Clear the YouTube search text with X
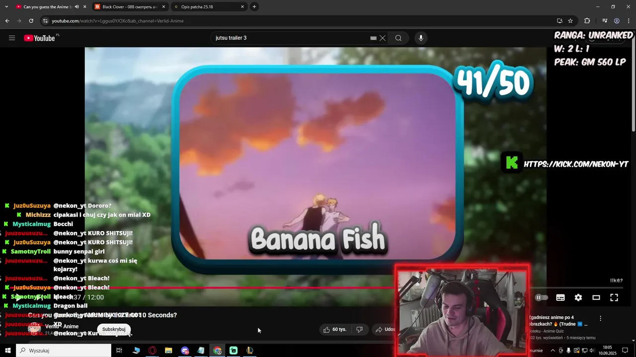Image resolution: width=636 pixels, height=357 pixels. [383, 38]
